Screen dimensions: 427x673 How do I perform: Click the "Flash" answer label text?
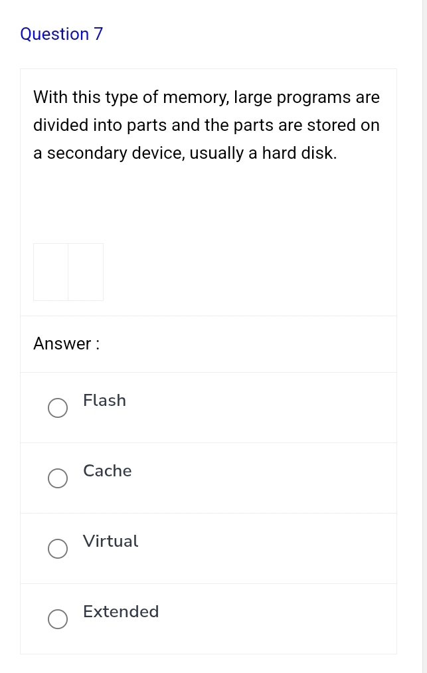104,401
